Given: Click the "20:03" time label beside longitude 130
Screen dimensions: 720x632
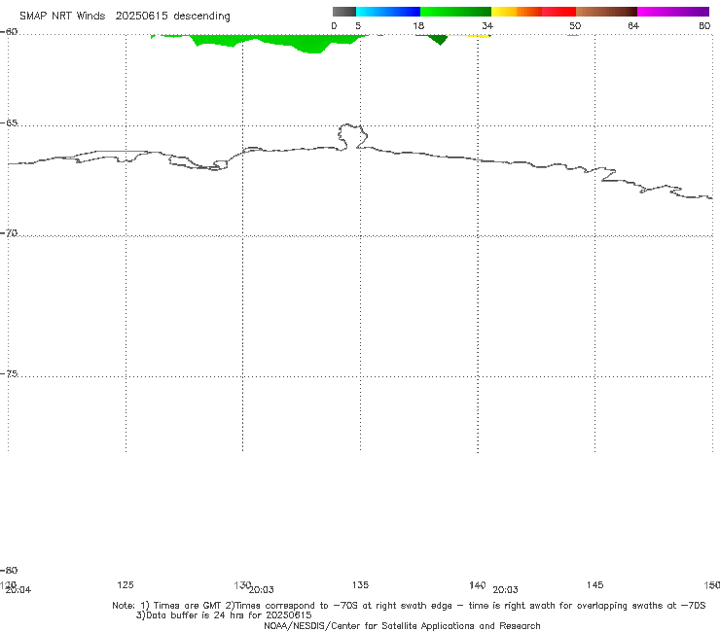Looking at the screenshot, I should [262, 590].
